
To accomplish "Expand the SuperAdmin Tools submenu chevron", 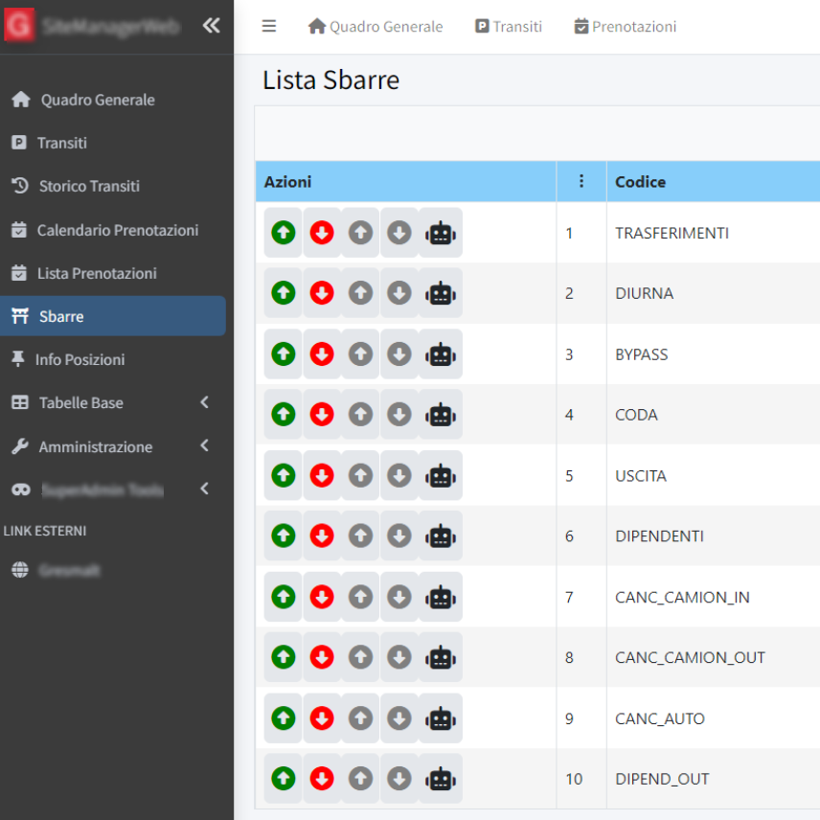I will click(204, 490).
